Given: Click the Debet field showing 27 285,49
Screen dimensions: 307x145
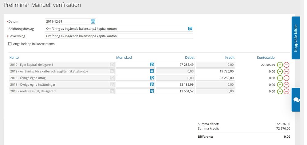Looking at the screenshot, I should [175, 65].
